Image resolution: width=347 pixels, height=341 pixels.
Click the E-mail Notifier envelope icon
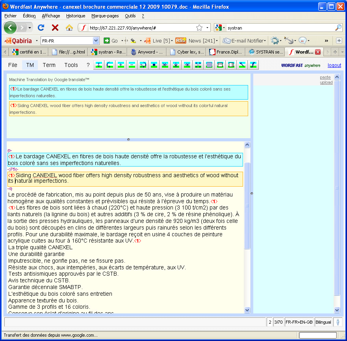pos(226,41)
